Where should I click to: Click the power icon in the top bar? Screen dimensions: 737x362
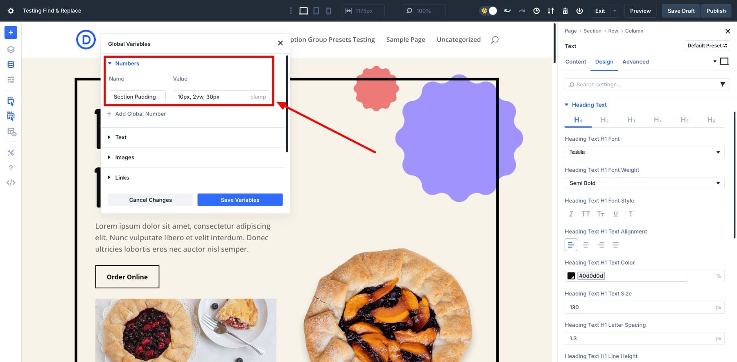(579, 11)
